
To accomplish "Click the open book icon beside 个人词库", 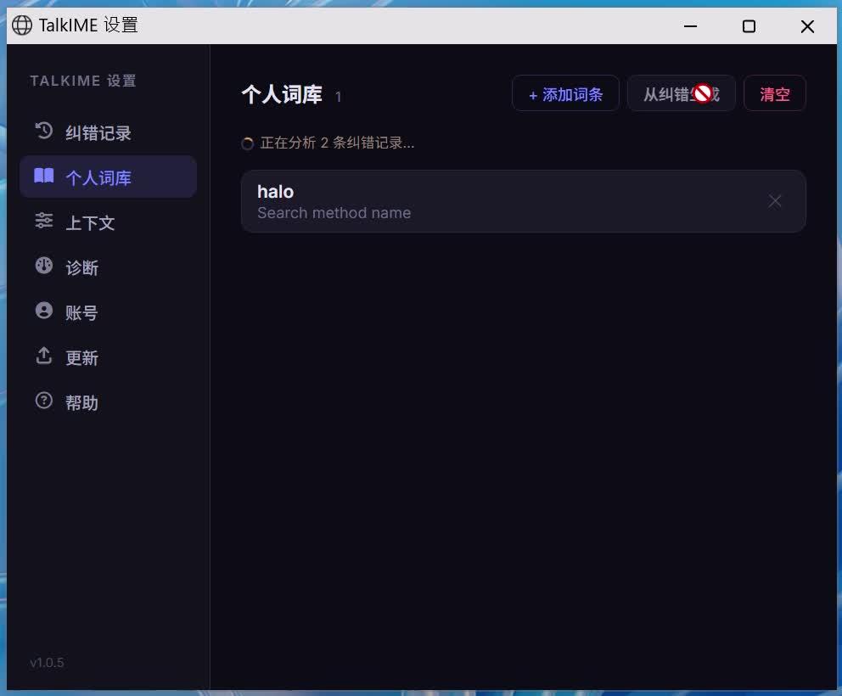I will [x=43, y=176].
